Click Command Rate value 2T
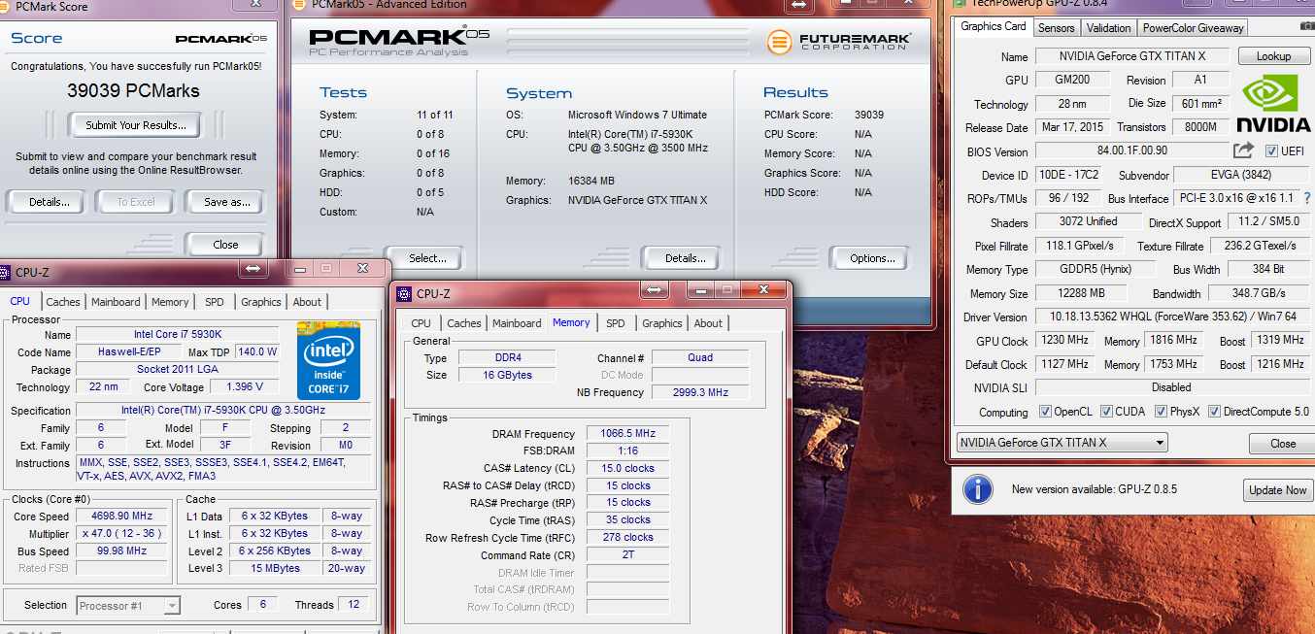The image size is (1315, 634). 627,555
